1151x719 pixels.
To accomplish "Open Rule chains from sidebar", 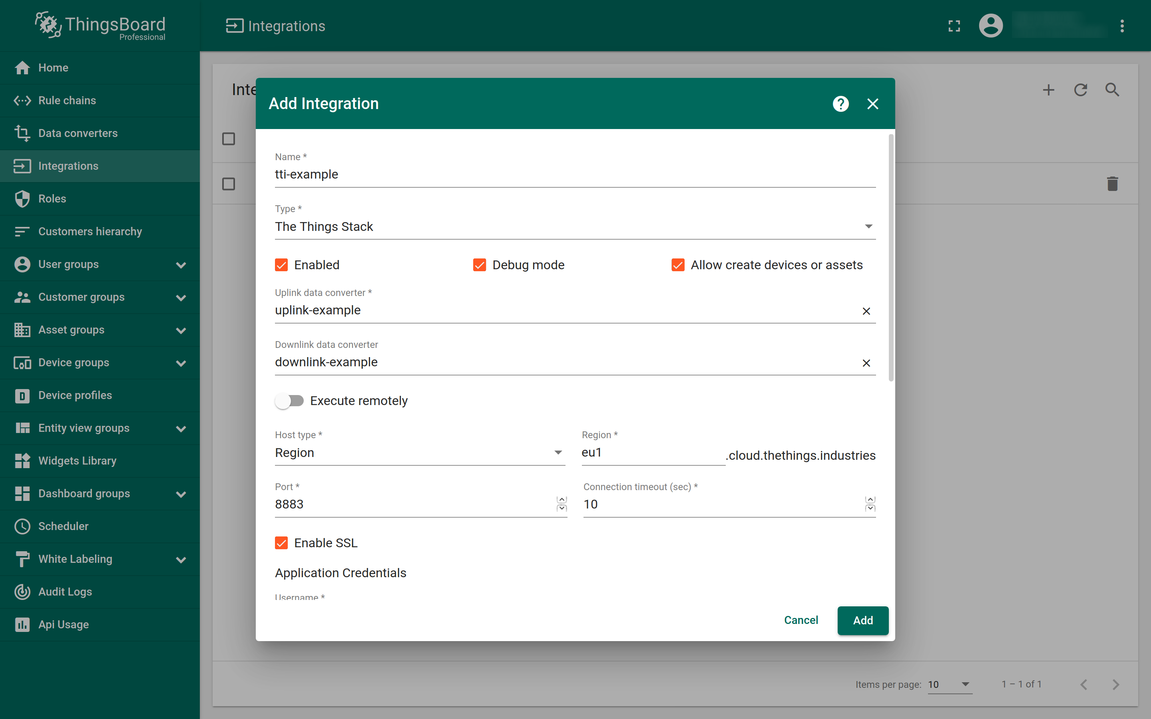I will click(66, 99).
